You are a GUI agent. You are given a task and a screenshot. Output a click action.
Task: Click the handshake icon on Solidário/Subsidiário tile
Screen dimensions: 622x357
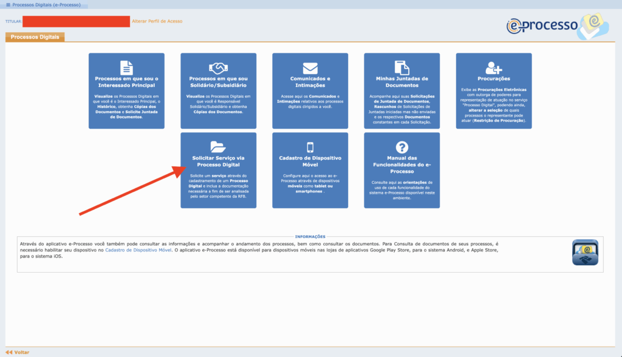tap(218, 68)
